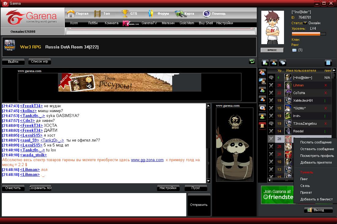Click the Garena logo

(31, 17)
